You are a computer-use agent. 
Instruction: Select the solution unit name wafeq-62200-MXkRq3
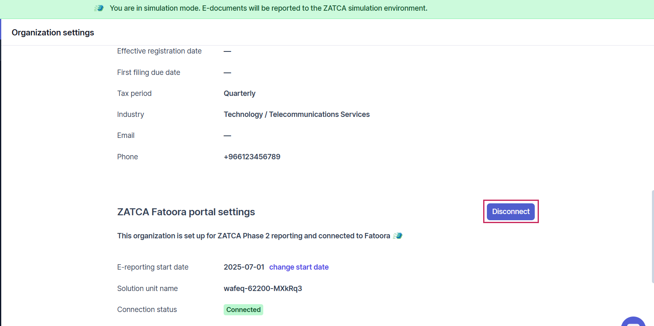[263, 289]
